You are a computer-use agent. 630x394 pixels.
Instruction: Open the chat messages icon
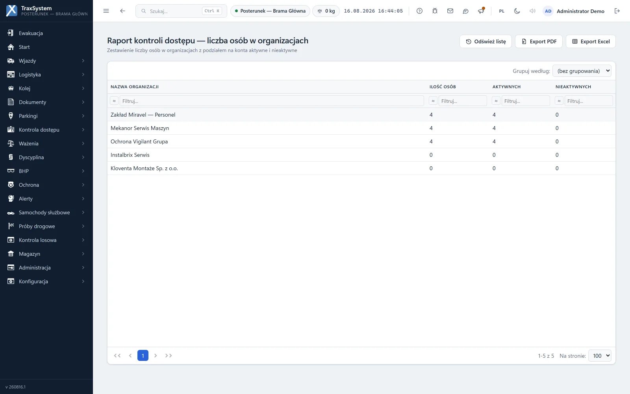pyautogui.click(x=465, y=11)
